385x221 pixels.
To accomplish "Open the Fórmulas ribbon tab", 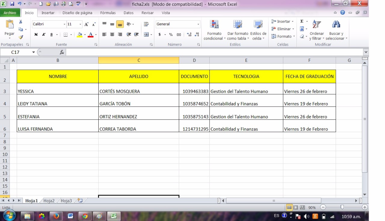I will click(x=108, y=13).
